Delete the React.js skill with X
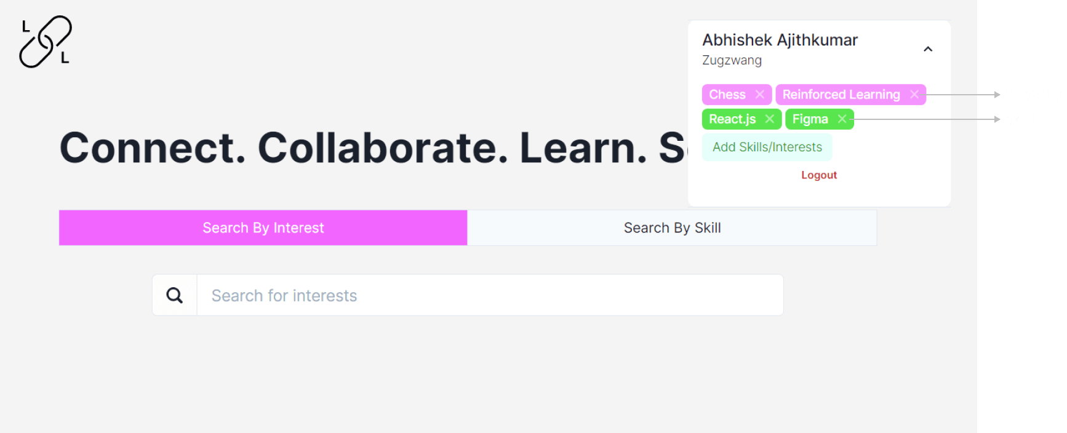 coord(769,119)
